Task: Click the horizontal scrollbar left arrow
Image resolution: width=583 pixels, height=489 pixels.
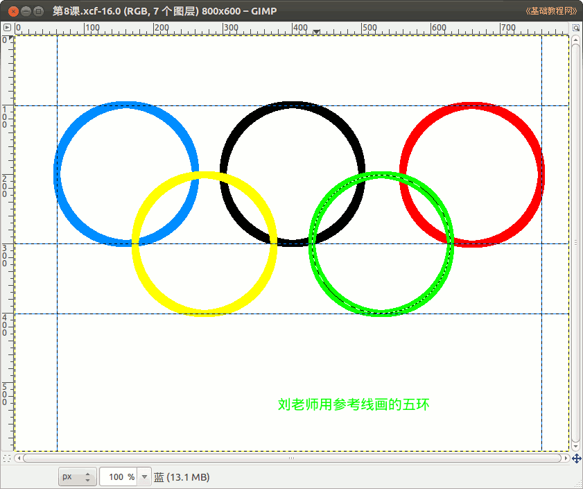Action: pos(19,458)
